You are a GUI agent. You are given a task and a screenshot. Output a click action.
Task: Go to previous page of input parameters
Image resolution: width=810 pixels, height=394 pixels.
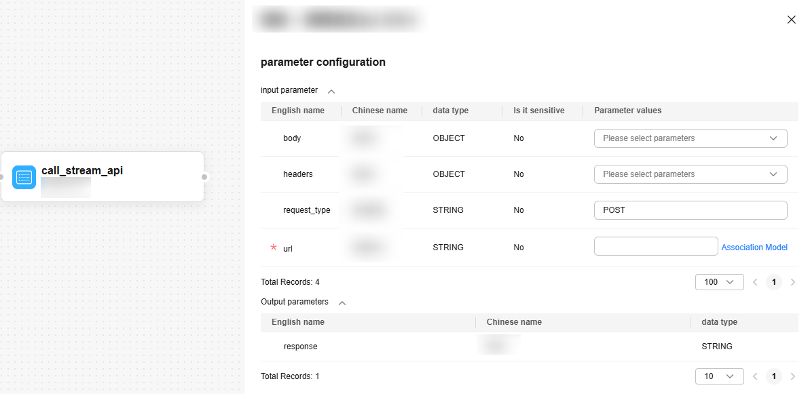(x=754, y=282)
